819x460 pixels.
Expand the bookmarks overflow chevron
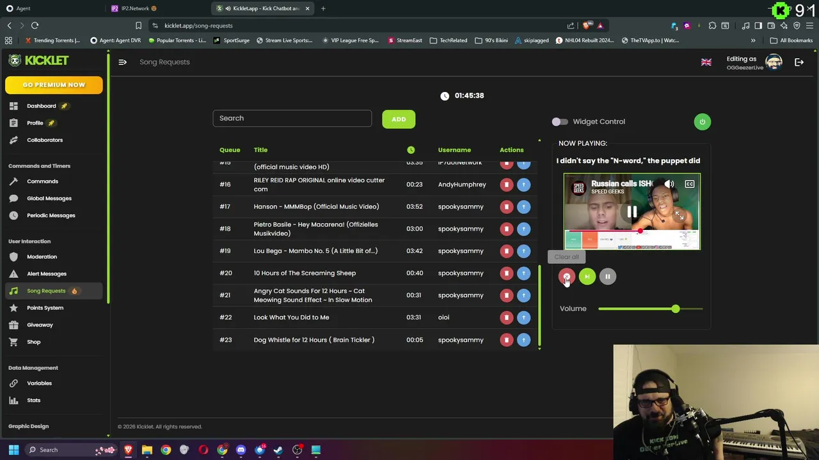pos(753,40)
